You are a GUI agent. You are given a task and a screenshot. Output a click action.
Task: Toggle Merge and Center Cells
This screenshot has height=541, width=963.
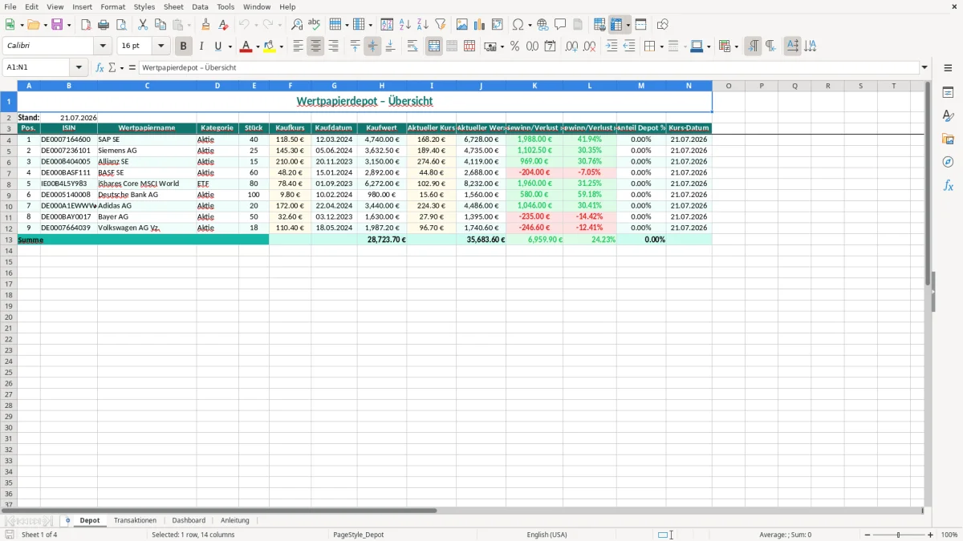[434, 46]
